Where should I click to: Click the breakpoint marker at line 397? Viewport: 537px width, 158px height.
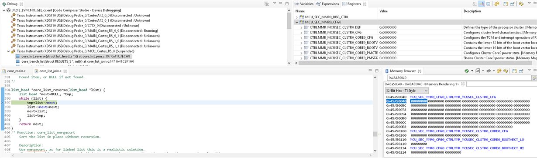click(x=2, y=103)
